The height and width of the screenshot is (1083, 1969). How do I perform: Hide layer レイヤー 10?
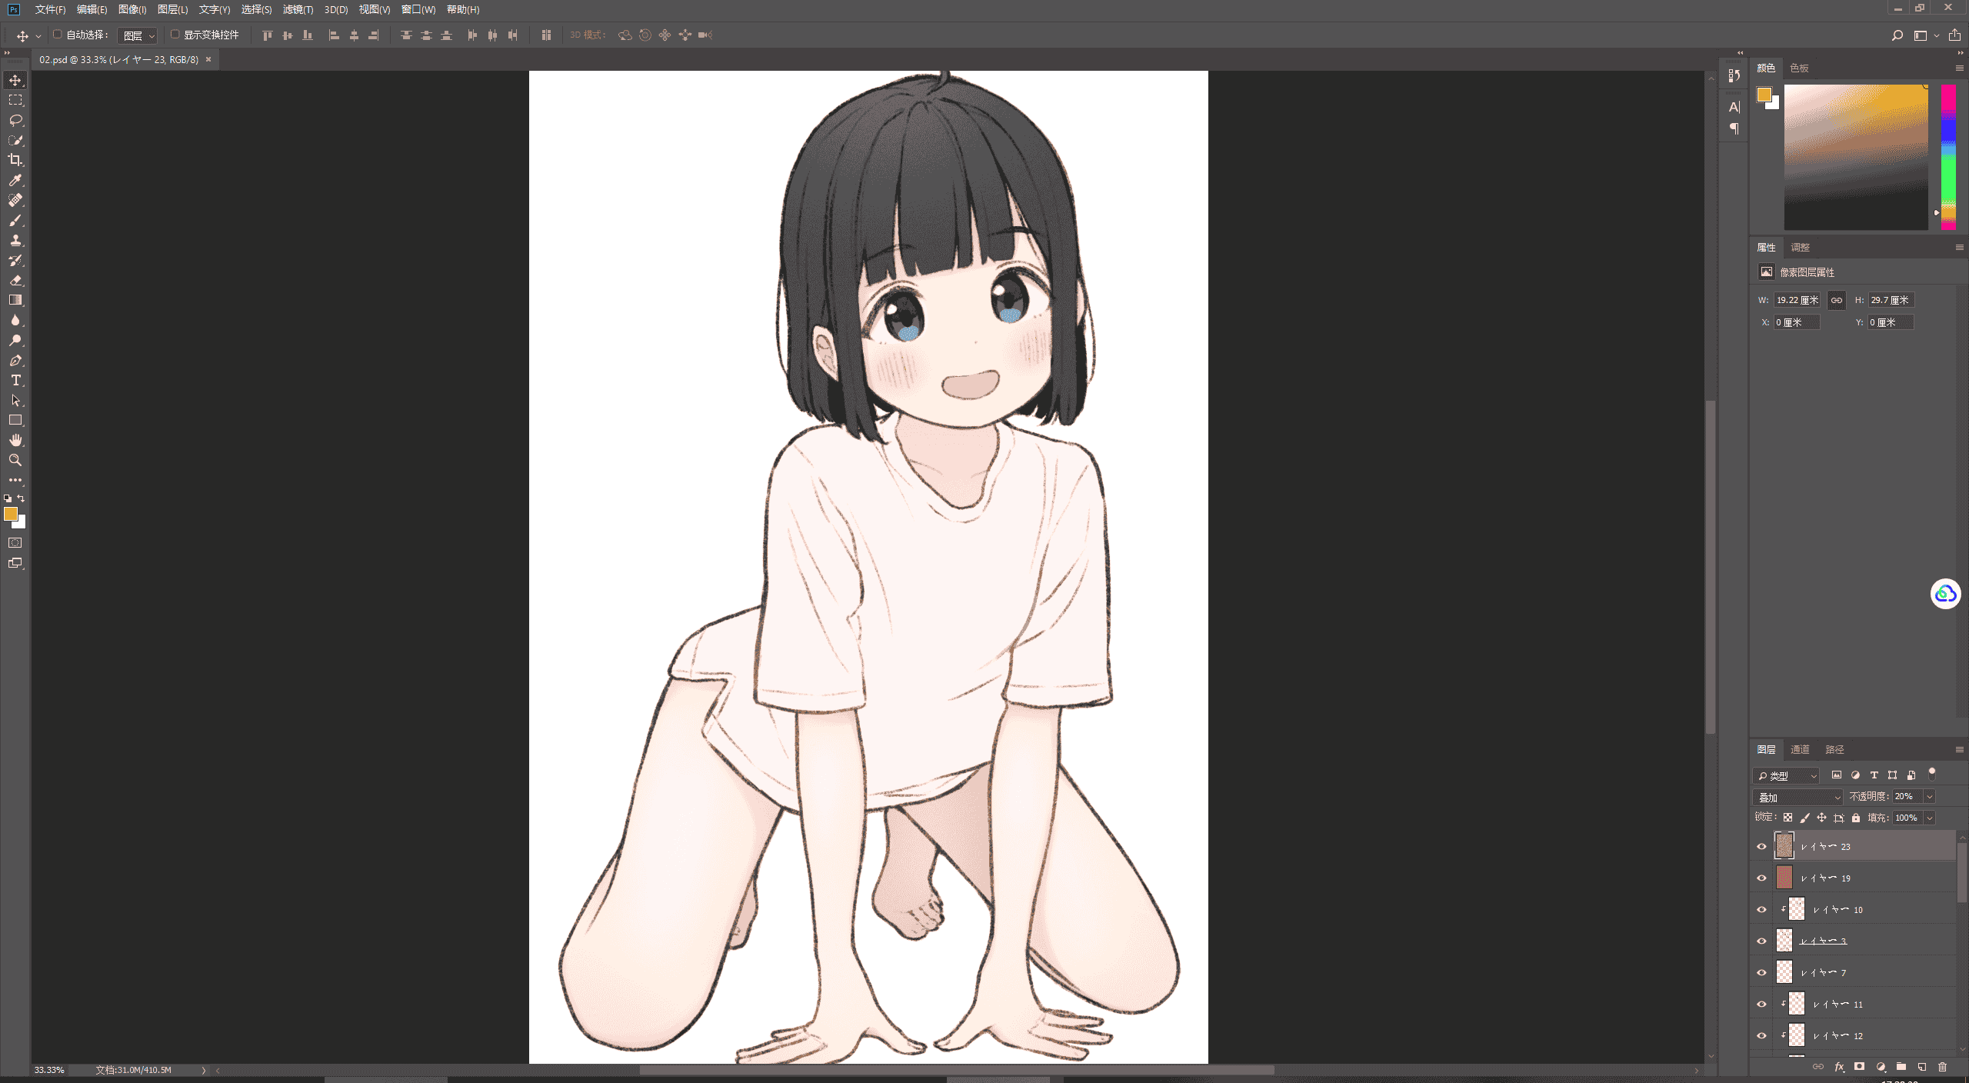(1761, 909)
